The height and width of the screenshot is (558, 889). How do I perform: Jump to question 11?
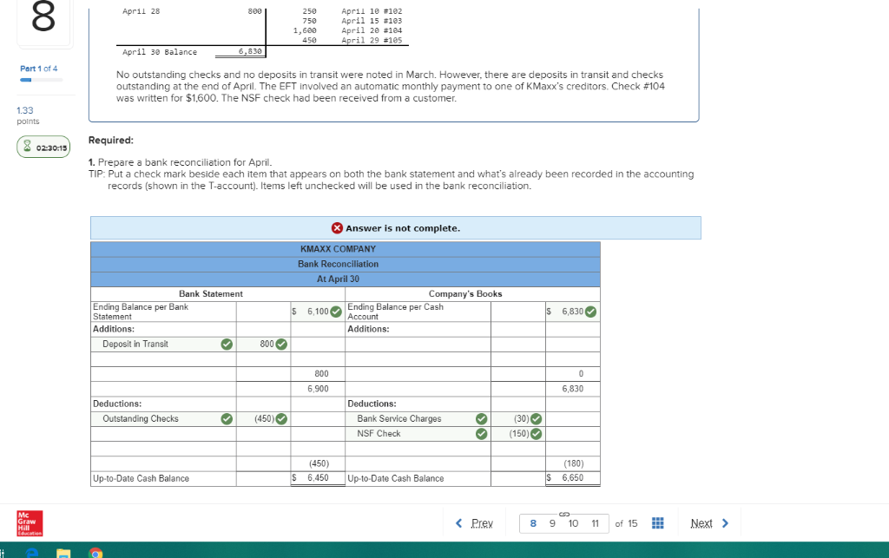[596, 523]
